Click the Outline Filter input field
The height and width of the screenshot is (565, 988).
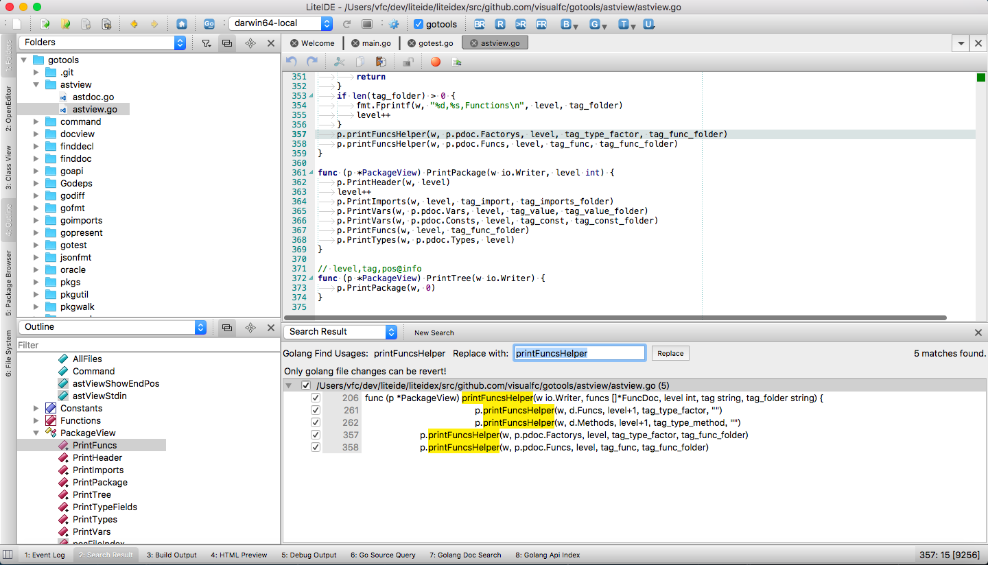(x=147, y=345)
